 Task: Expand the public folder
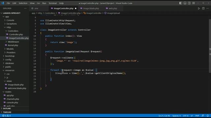pos(8,67)
